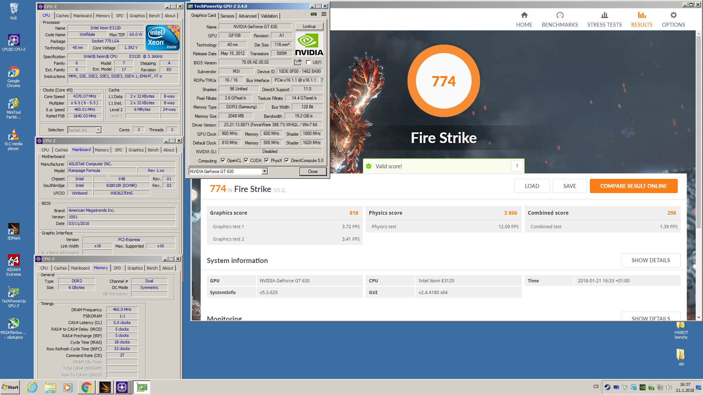Open Sensors tab in GPU-Z
This screenshot has width=703, height=395.
pyautogui.click(x=227, y=16)
